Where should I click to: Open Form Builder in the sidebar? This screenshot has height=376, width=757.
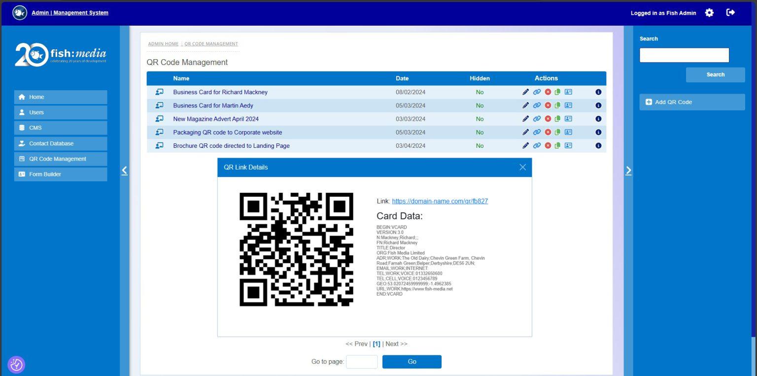tap(61, 174)
